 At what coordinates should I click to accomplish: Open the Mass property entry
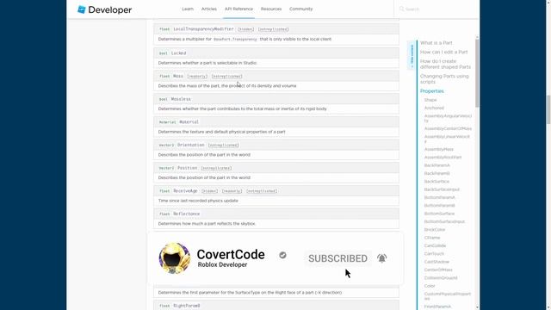178,76
